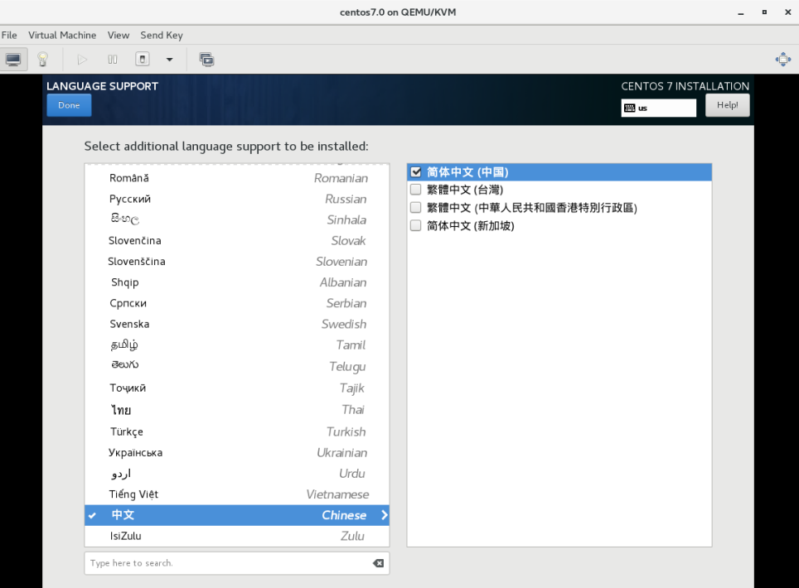The image size is (799, 588).
Task: Select Serbian in the language list
Action: (x=237, y=303)
